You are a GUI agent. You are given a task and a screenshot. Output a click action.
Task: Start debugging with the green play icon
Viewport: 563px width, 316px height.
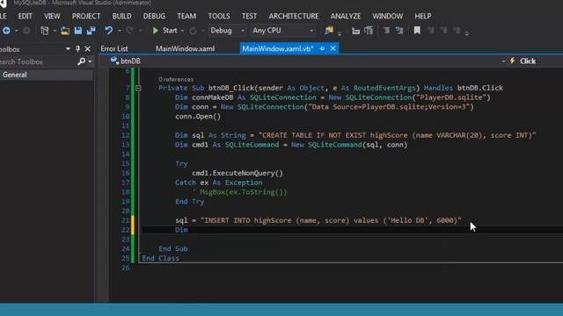[155, 31]
